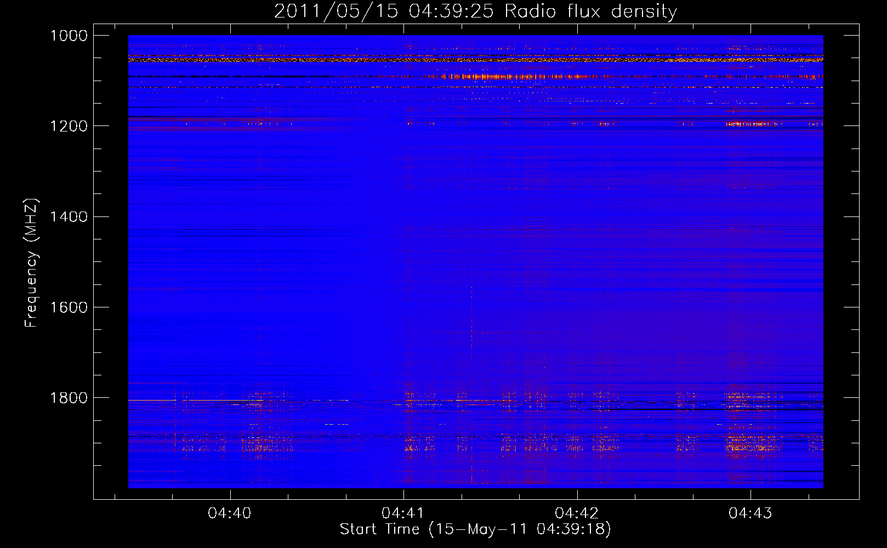Click the plot title '2011/05/15 04:39:25 Radio flux density'
Image resolution: width=887 pixels, height=548 pixels.
click(x=475, y=12)
